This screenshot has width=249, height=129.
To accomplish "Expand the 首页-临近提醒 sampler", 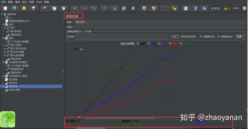I will 5,52.
